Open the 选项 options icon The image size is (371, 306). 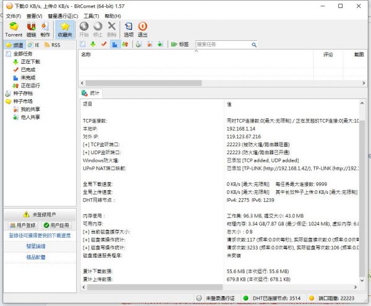click(129, 29)
